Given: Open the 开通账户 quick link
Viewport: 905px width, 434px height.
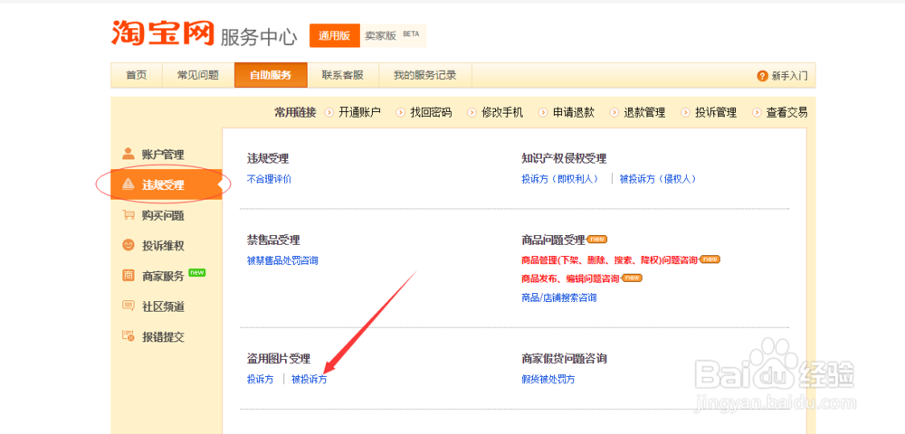Looking at the screenshot, I should point(359,112).
